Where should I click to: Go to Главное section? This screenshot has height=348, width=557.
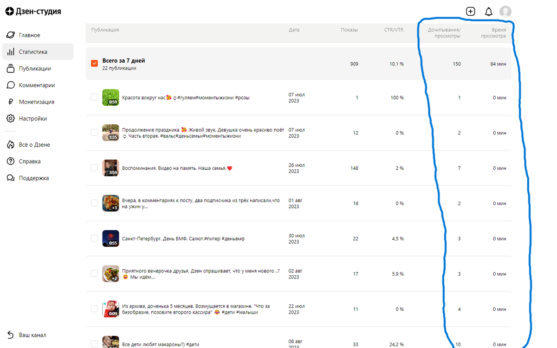[29, 35]
